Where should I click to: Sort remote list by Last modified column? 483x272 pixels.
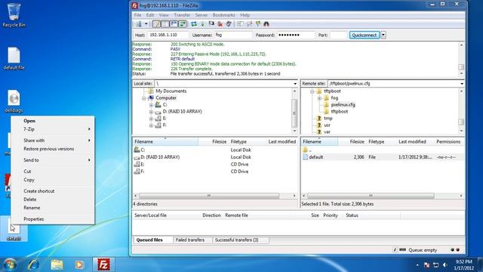click(x=412, y=142)
